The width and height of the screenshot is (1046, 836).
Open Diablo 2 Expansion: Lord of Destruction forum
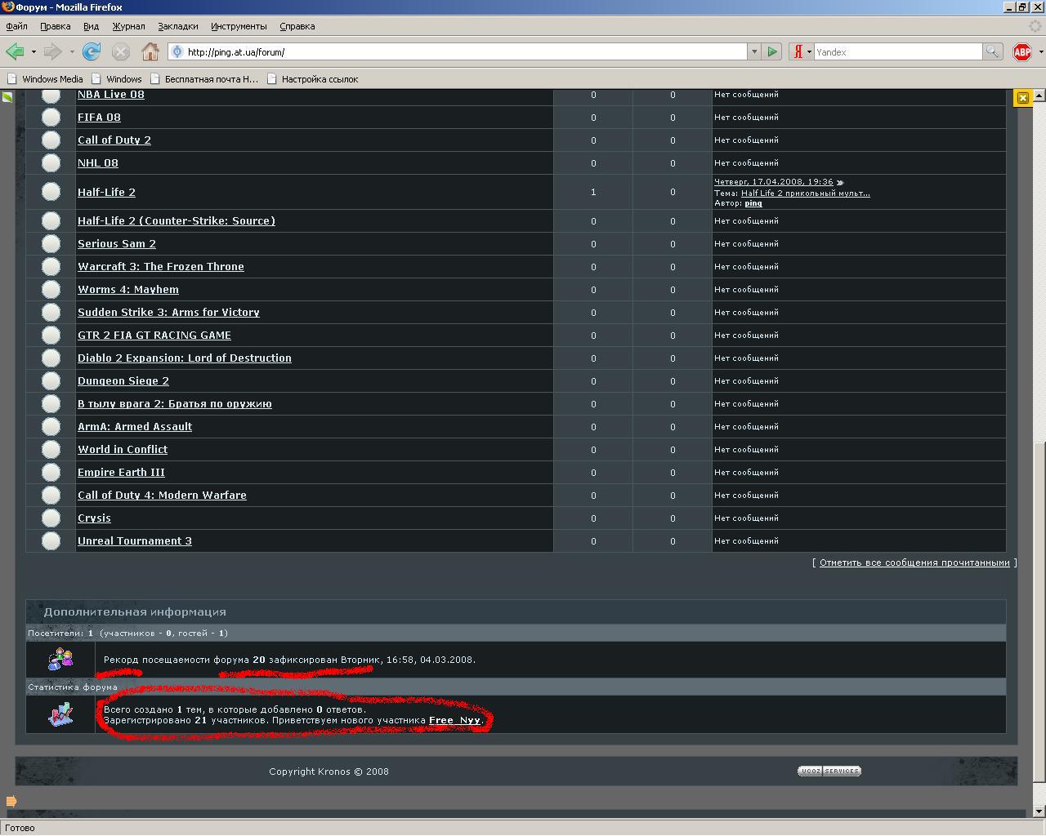coord(185,358)
